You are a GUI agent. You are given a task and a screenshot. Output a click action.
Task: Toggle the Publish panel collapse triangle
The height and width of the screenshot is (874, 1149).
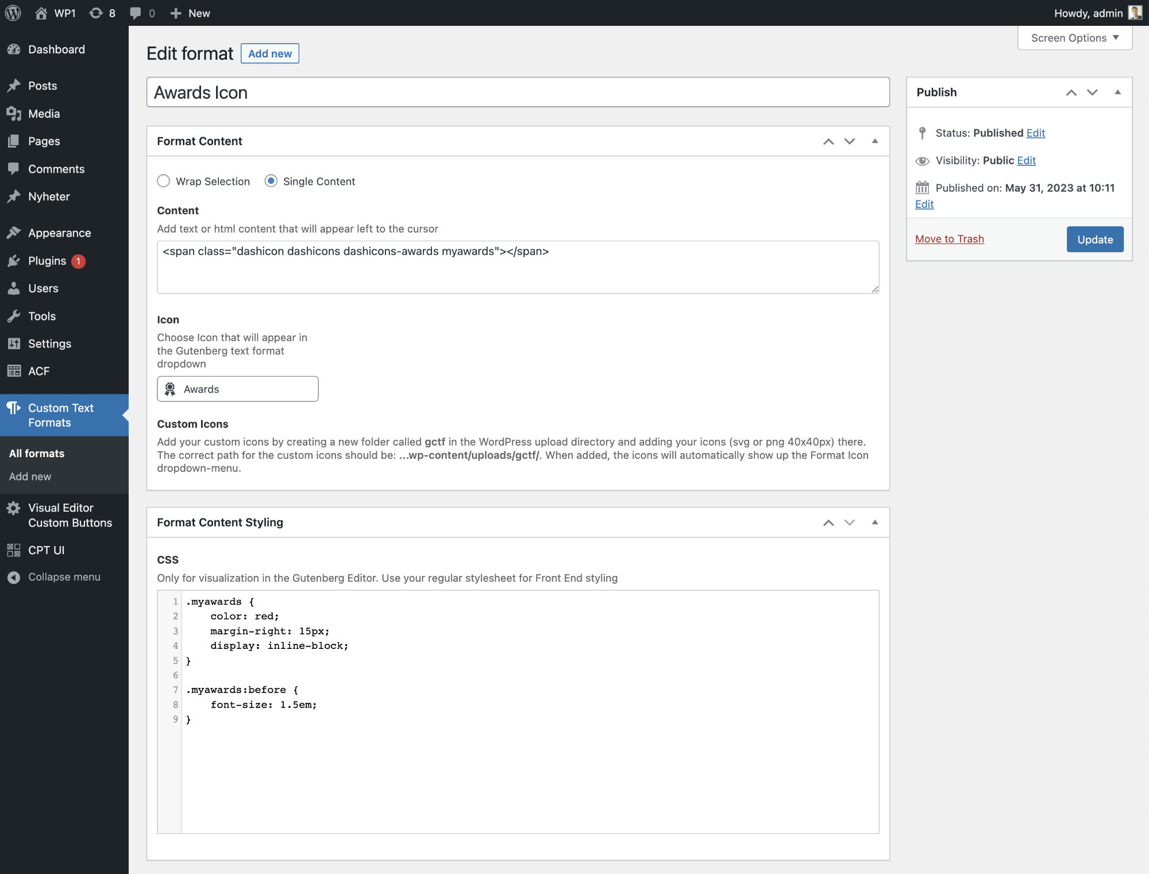(1117, 92)
